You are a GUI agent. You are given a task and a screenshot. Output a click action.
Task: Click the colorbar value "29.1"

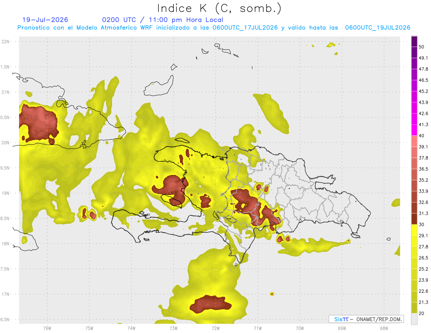tap(423, 236)
